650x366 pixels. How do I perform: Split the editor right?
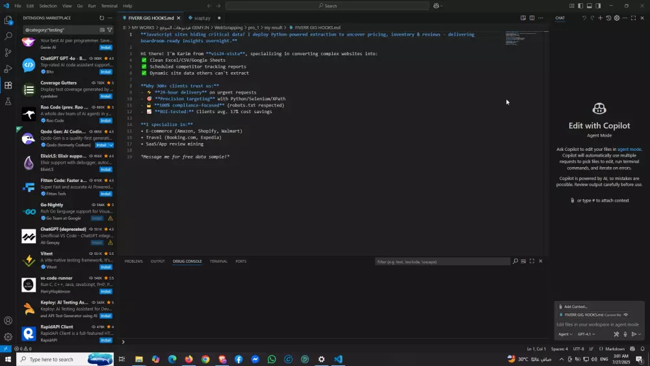pyautogui.click(x=532, y=18)
